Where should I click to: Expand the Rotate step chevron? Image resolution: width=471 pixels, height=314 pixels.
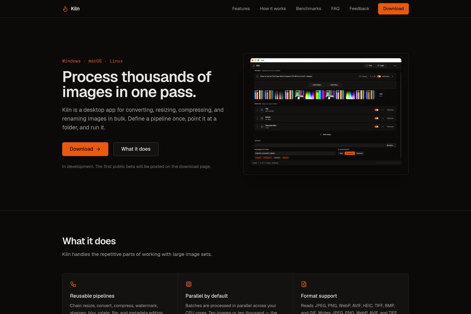coord(383,118)
